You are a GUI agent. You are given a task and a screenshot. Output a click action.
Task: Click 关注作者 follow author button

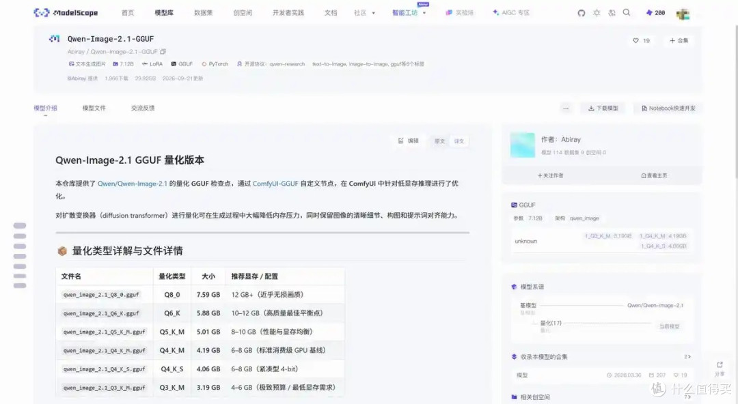click(550, 175)
